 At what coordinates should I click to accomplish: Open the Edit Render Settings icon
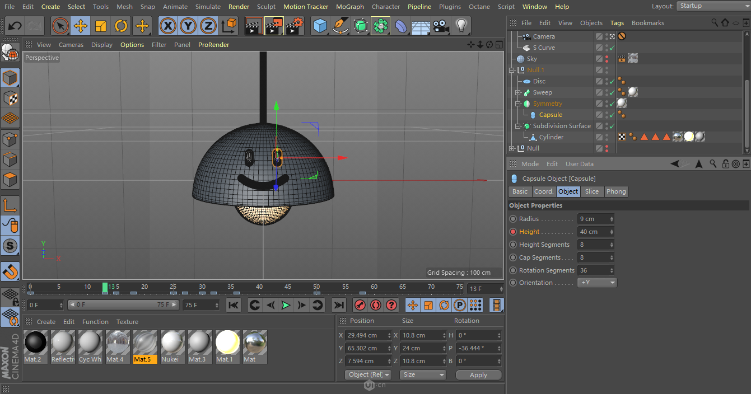point(295,26)
